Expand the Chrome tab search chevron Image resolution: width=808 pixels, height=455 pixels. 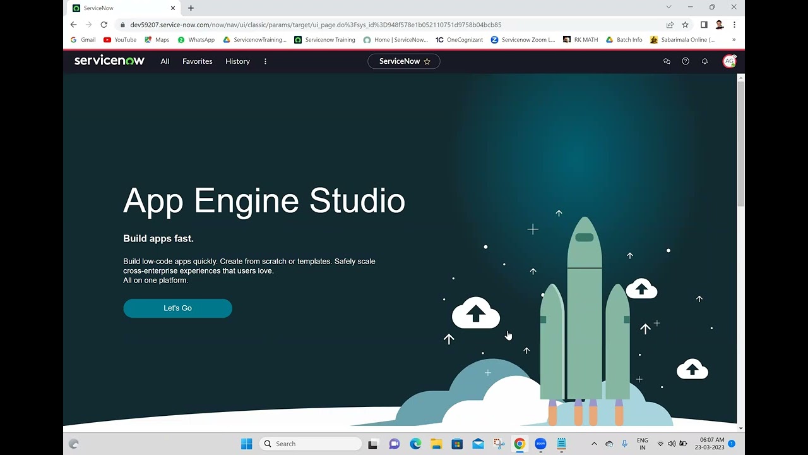point(668,7)
